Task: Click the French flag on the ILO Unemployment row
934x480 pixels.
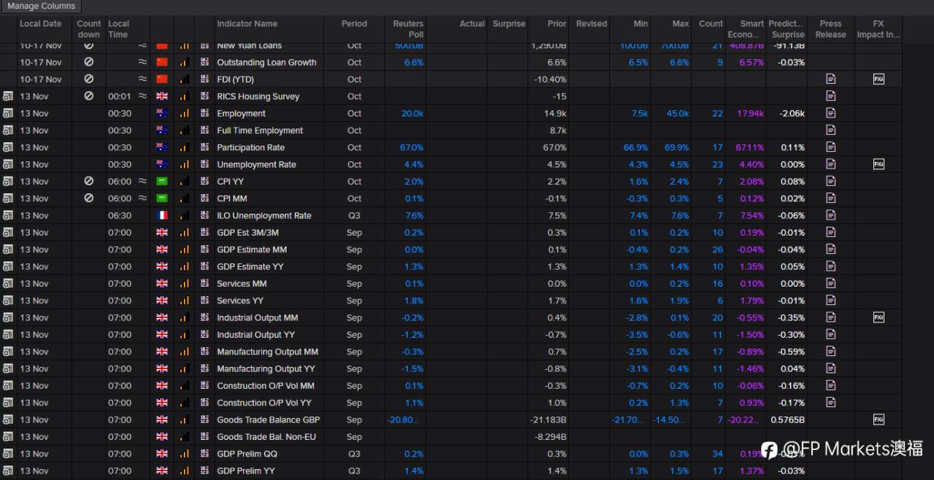Action: point(161,215)
